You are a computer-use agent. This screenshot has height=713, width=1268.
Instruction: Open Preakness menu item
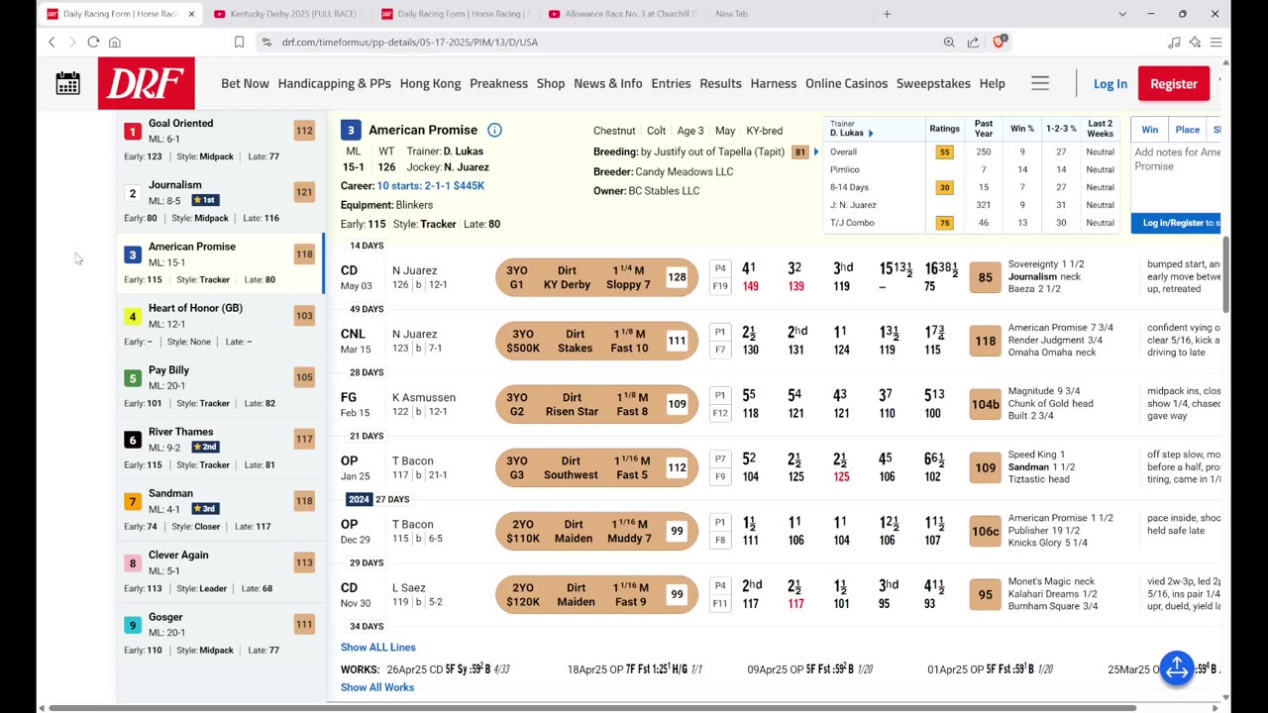click(x=498, y=83)
